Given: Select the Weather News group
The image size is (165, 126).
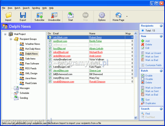Looking at the screenshot, I should [x=32, y=44].
